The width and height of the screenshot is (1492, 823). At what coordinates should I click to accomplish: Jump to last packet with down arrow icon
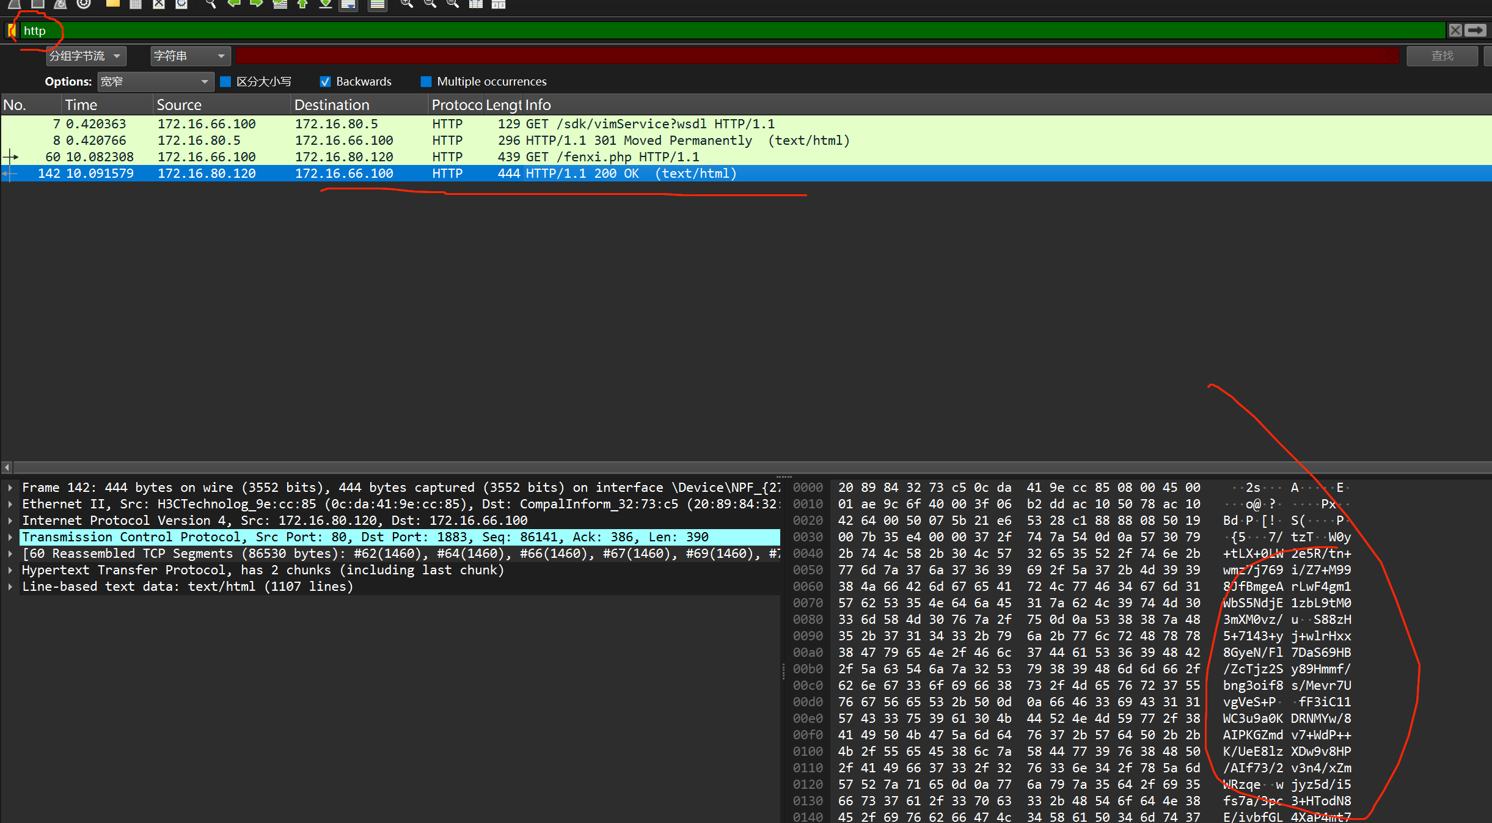point(326,4)
